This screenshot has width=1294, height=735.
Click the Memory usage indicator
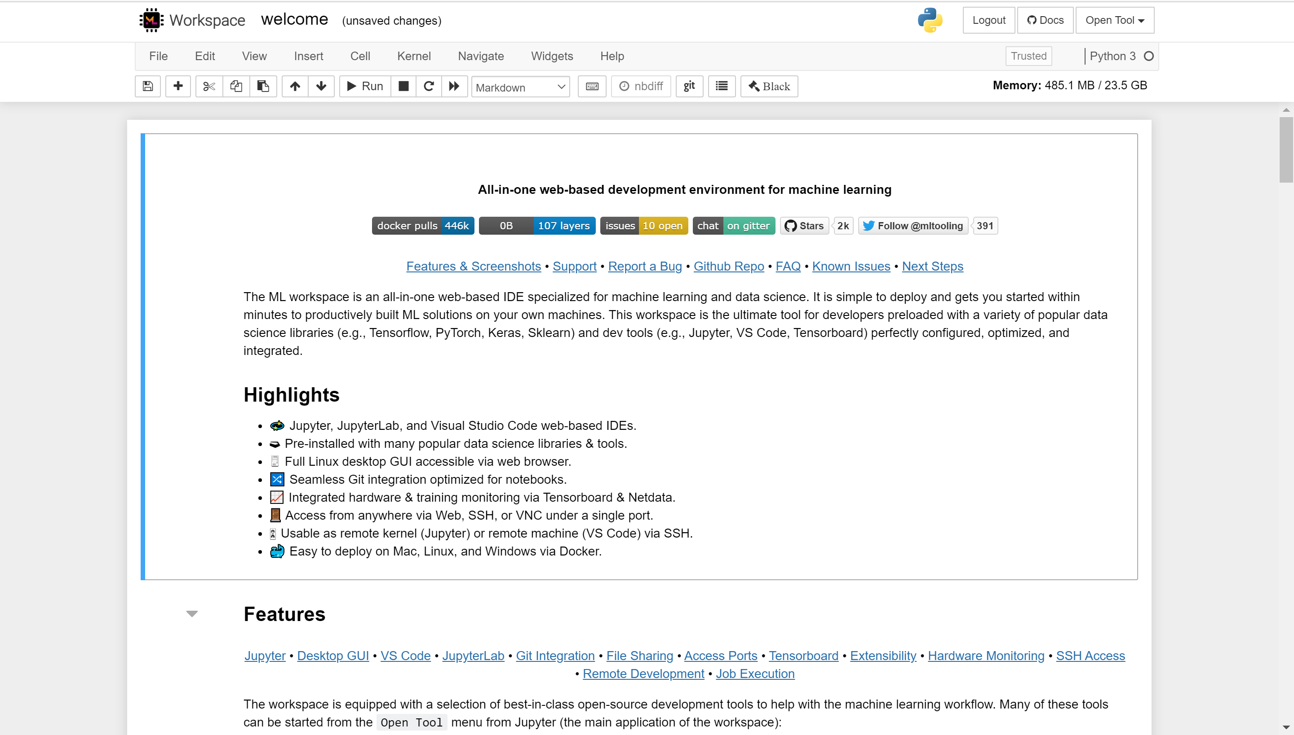point(1070,85)
